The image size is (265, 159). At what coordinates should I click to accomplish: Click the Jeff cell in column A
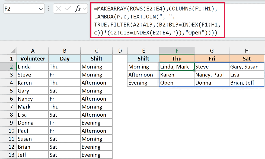coord(33,155)
